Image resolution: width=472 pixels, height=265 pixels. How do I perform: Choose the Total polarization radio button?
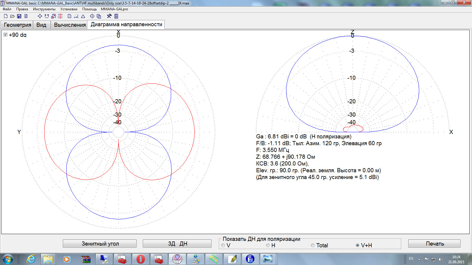[x=313, y=245]
